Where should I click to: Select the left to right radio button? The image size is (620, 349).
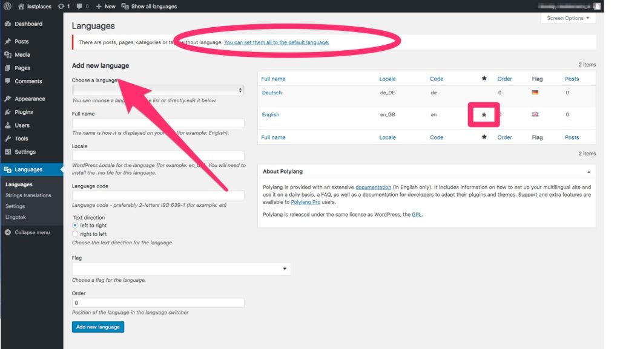75,226
